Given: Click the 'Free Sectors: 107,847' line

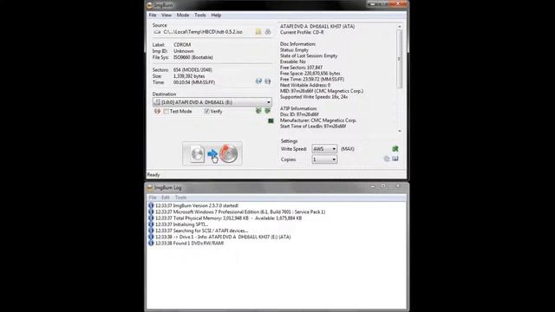Looking at the screenshot, I should [x=301, y=68].
